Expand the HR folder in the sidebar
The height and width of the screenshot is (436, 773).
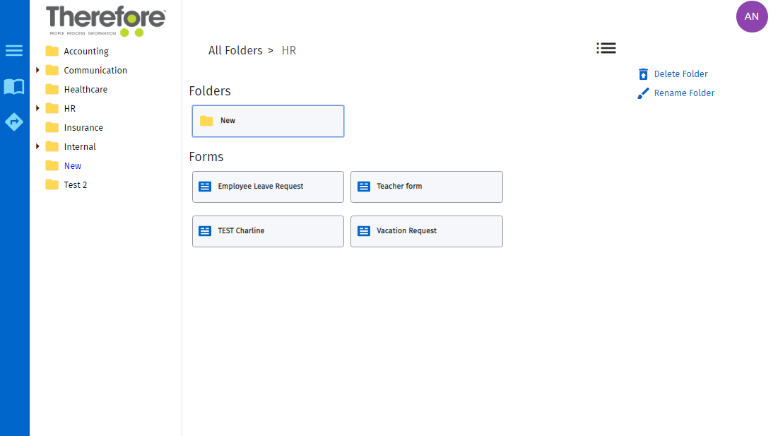[x=38, y=108]
